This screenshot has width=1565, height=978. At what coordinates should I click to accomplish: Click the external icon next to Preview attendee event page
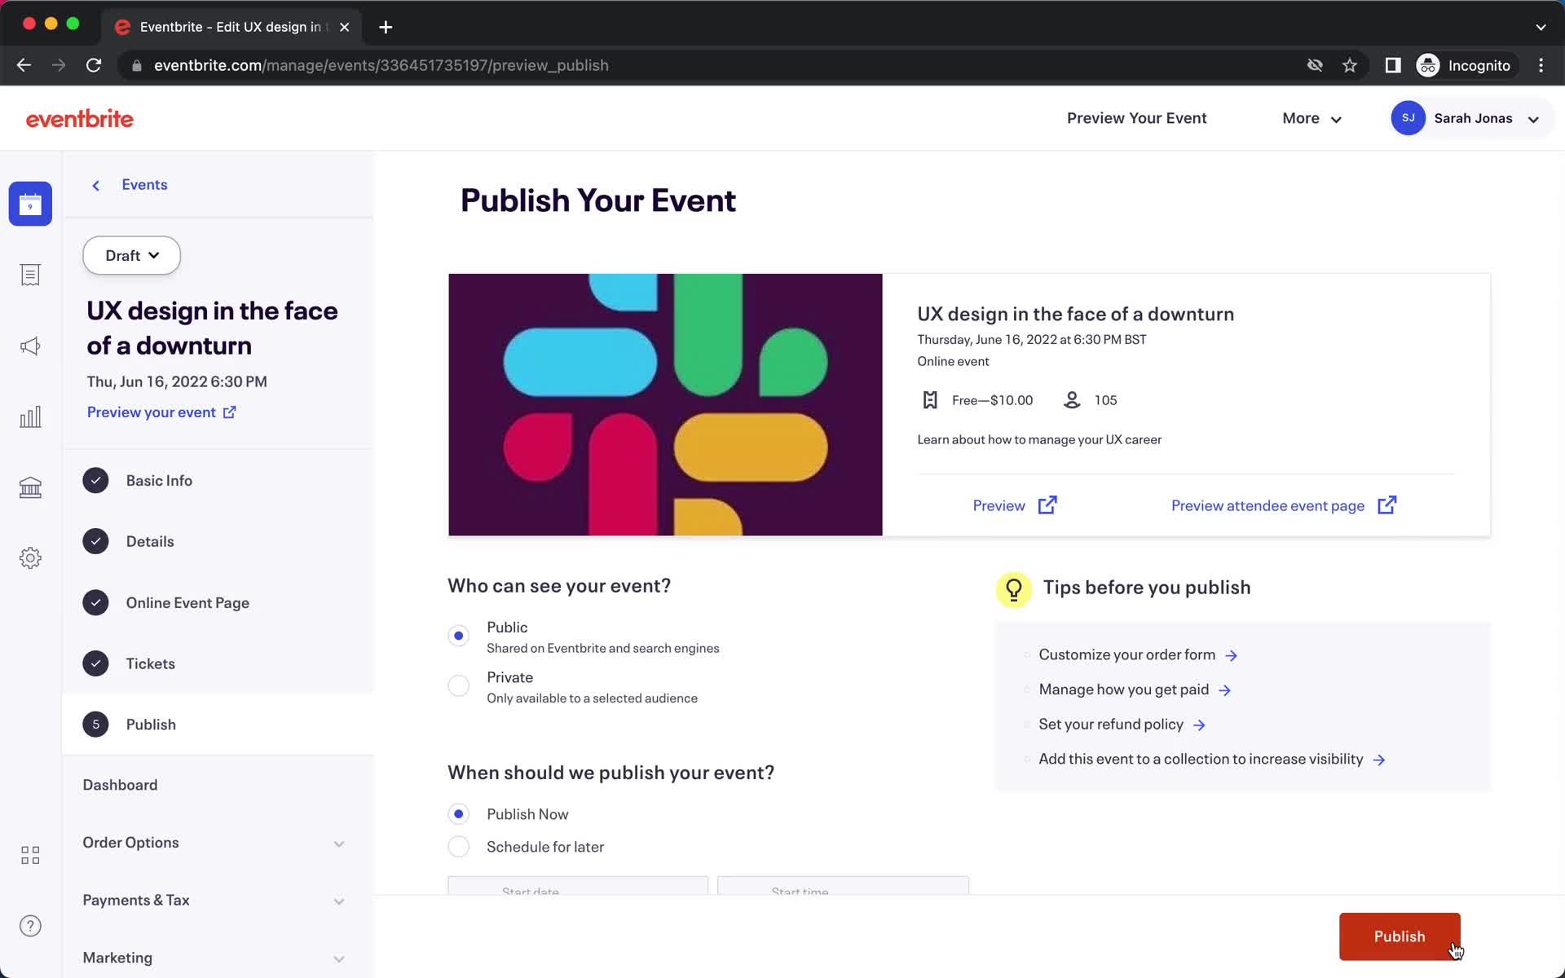pos(1386,505)
